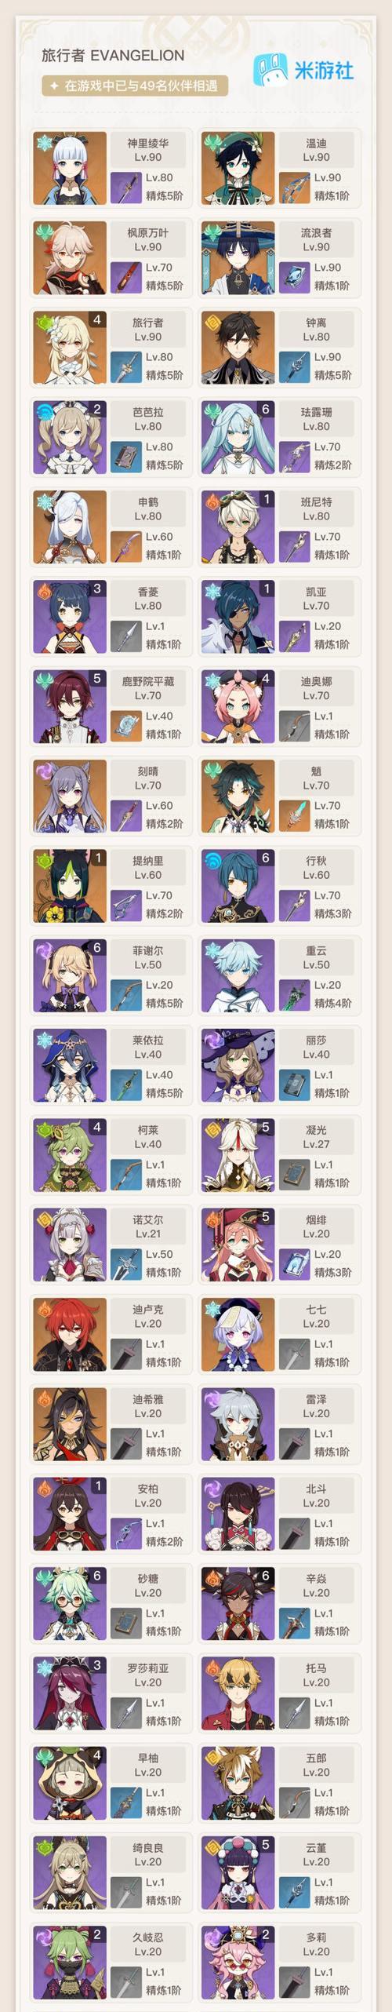The image size is (392, 2012).
Task: Open 芭芭拉's book weapon icon
Action: [125, 457]
